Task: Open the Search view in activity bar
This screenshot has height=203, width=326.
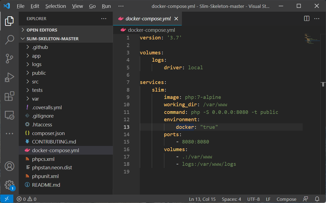Action: click(x=9, y=39)
